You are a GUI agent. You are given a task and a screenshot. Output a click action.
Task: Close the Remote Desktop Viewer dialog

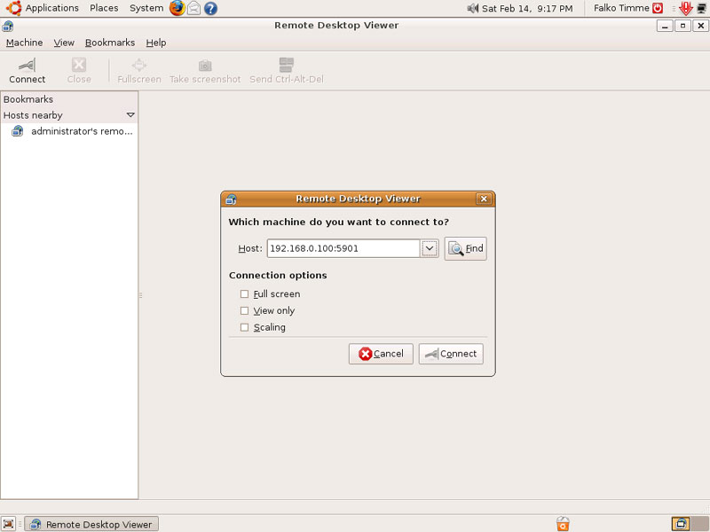tap(484, 199)
